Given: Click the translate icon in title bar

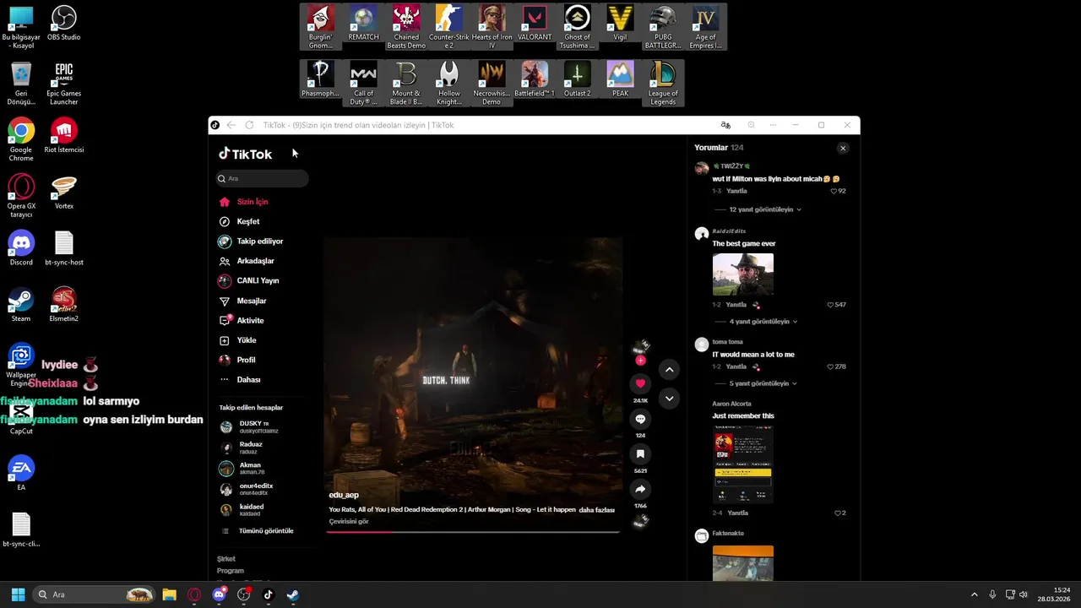Looking at the screenshot, I should tap(725, 125).
